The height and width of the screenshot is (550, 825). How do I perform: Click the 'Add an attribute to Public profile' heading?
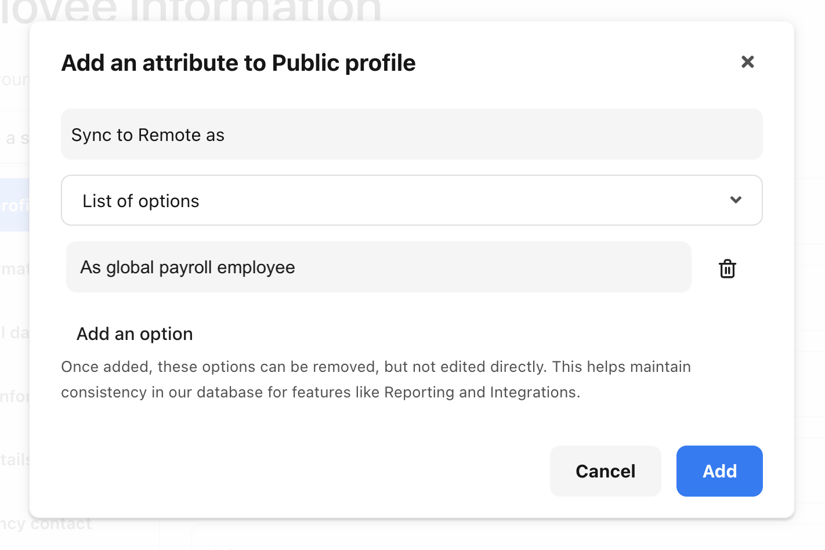(x=238, y=63)
